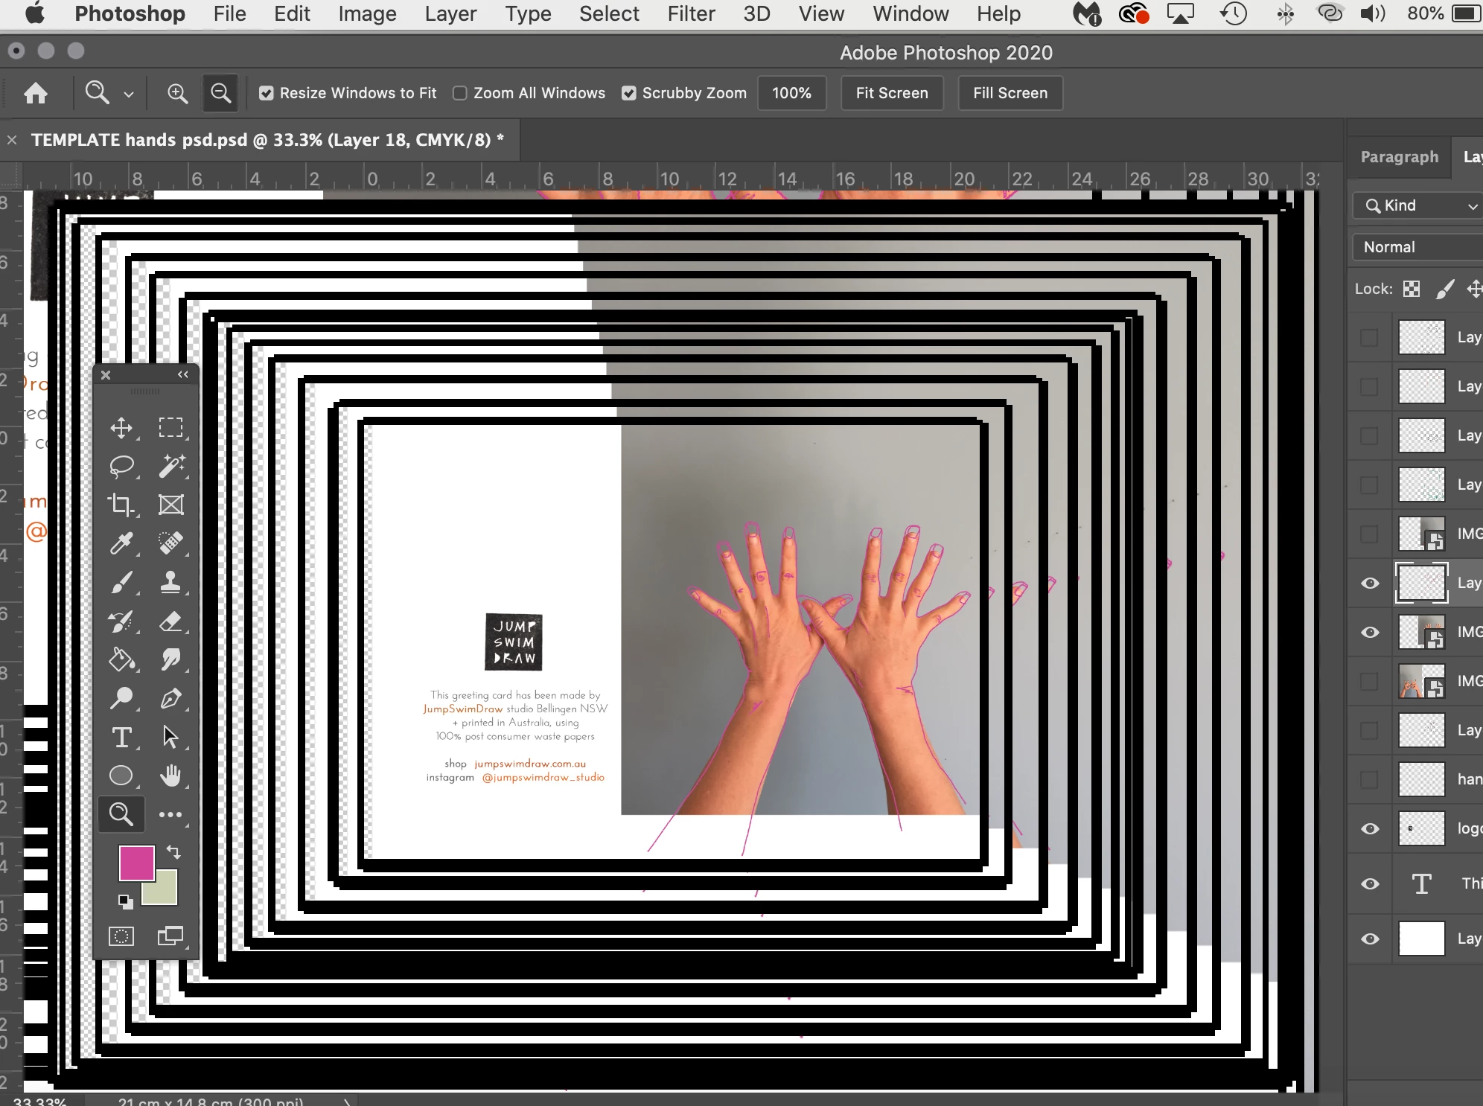Viewport: 1483px width, 1106px height.
Task: Open the Filter menu
Action: point(690,13)
